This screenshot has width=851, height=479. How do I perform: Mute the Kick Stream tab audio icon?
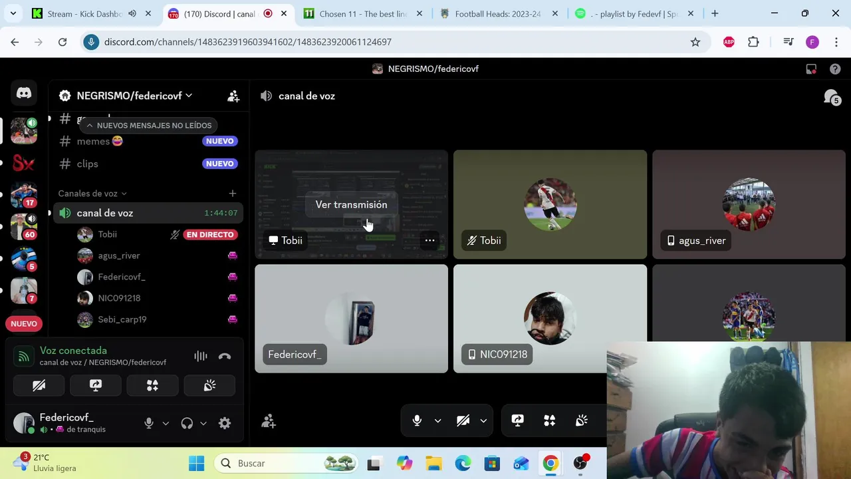(132, 13)
